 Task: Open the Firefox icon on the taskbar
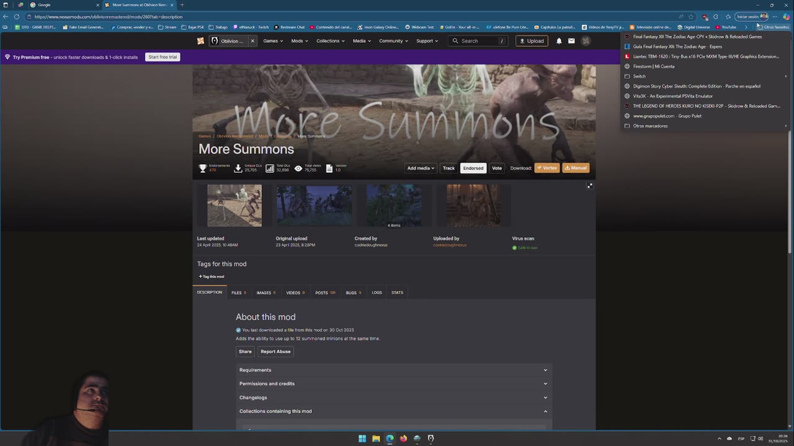point(403,439)
